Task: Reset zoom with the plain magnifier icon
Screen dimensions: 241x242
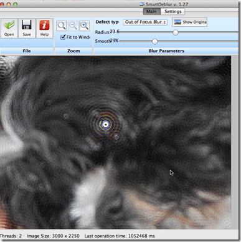Action: click(x=62, y=26)
